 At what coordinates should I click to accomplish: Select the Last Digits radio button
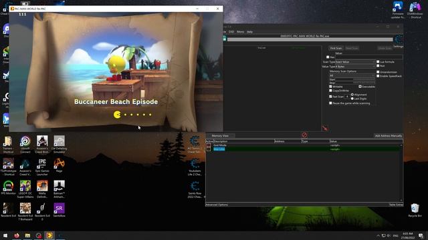[x=352, y=99]
